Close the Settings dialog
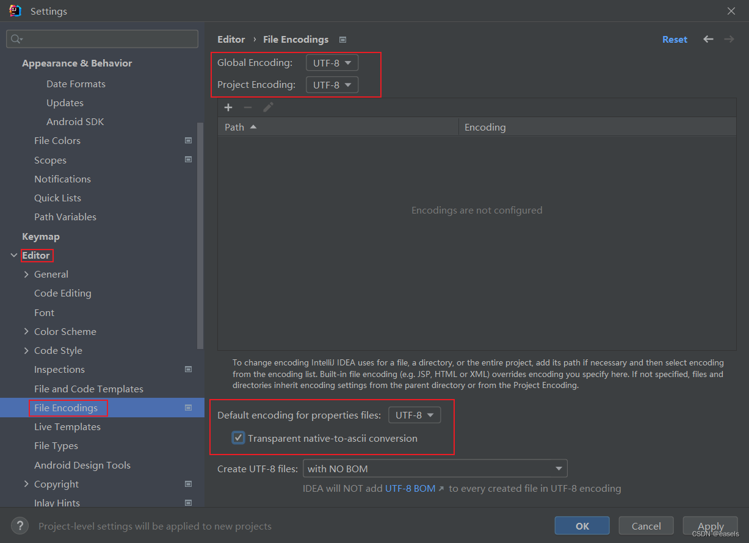 click(x=731, y=10)
